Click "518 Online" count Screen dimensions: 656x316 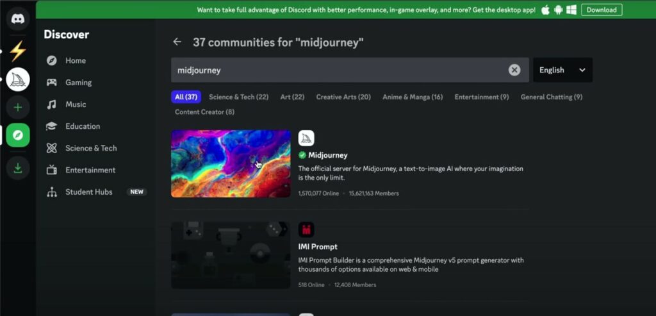(x=311, y=285)
